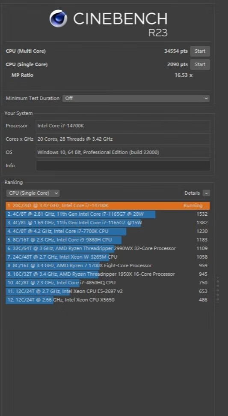Screen dimensions: 228x416
Task: Select ranking row Intel Xeon W-3265M
Action: coord(108,257)
